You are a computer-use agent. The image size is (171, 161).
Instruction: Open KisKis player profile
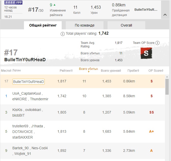[x=17, y=110]
